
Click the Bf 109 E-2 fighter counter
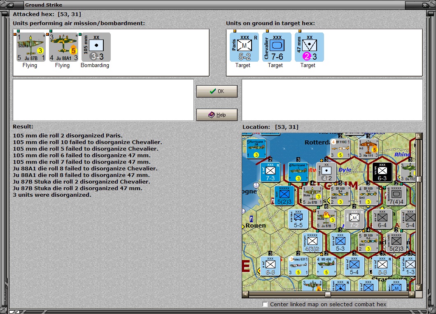[368, 242]
